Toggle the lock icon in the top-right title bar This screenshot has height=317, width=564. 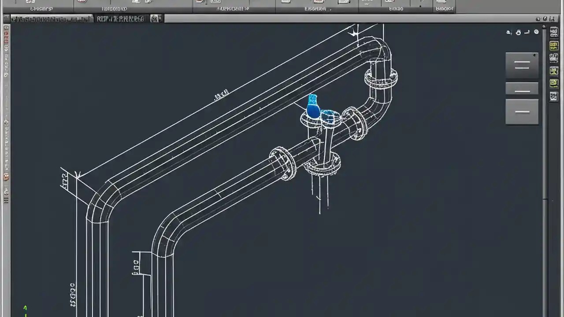click(x=545, y=19)
